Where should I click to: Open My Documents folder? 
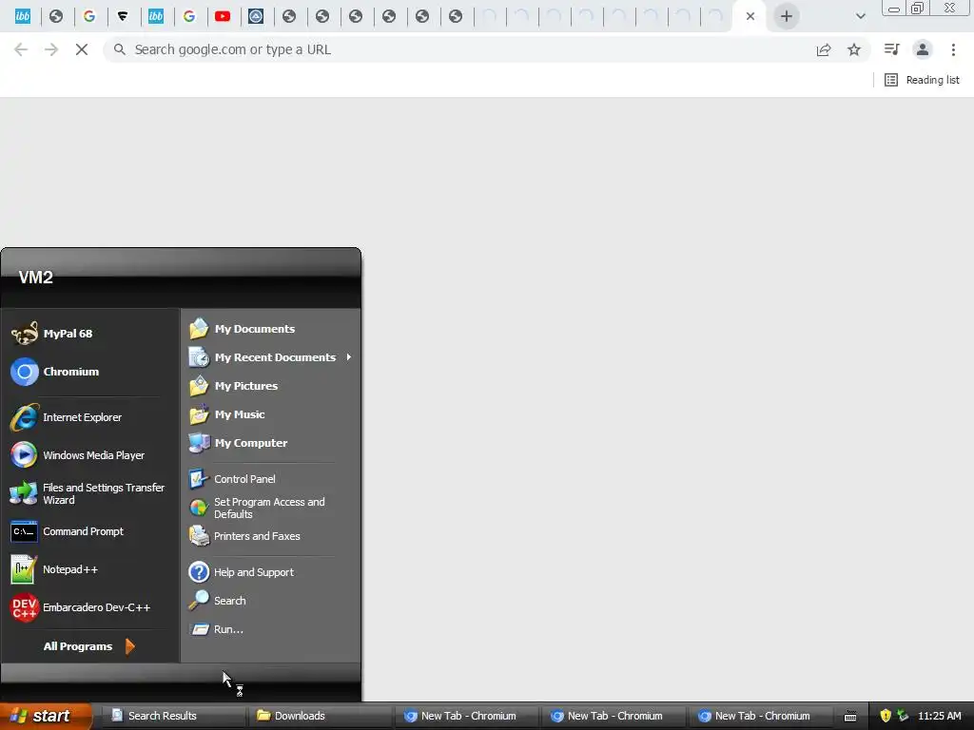270,329
